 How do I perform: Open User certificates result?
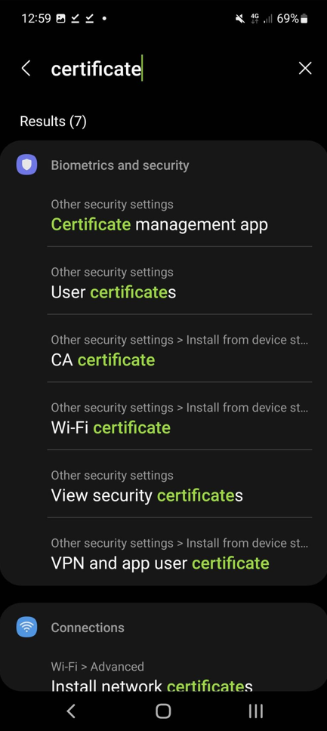pos(180,284)
